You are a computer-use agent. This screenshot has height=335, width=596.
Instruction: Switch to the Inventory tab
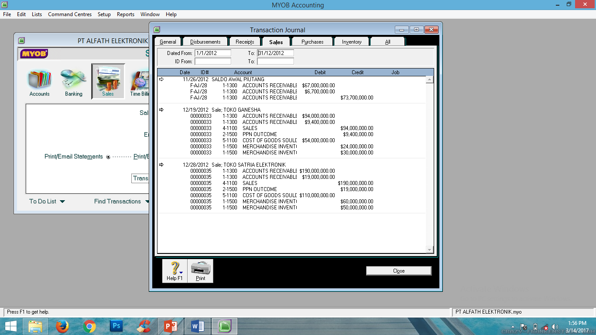coord(352,42)
